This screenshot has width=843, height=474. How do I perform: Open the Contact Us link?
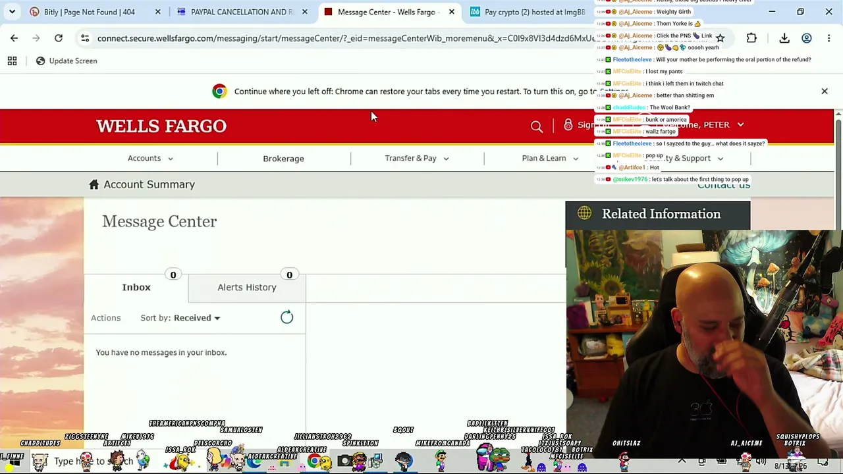pyautogui.click(x=723, y=185)
